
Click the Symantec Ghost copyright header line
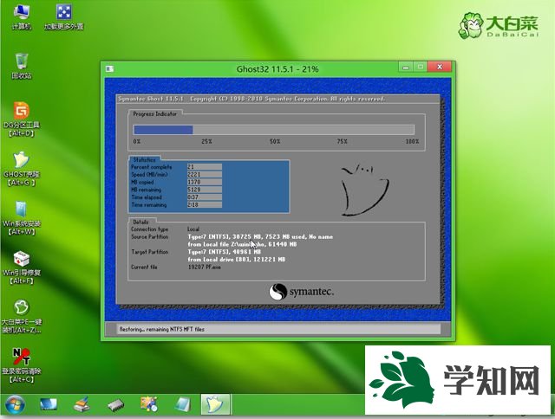251,99
